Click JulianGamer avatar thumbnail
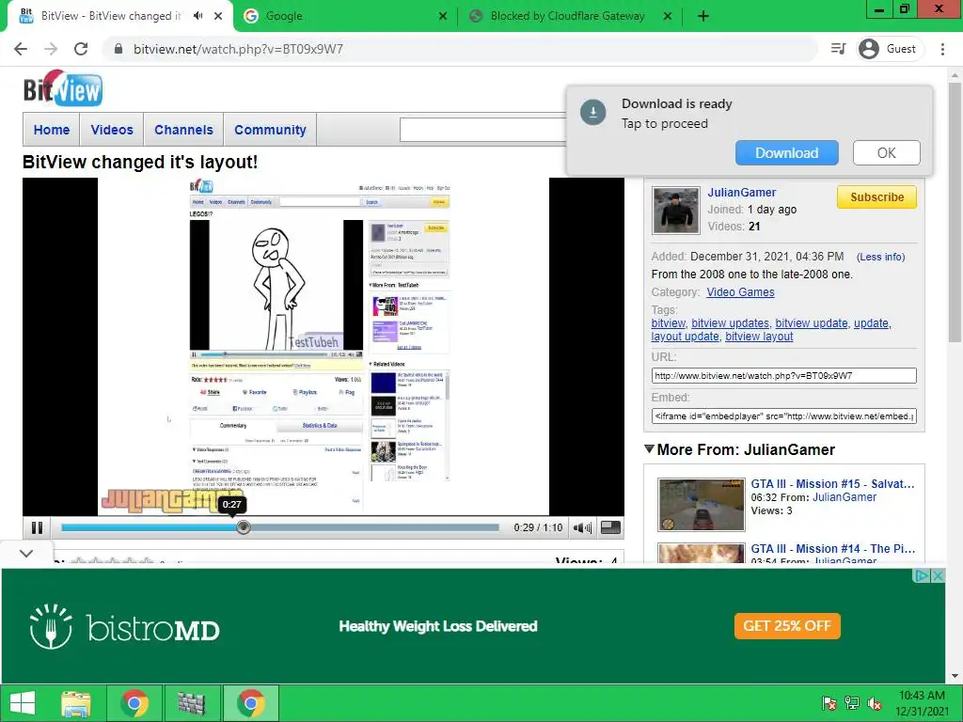Image resolution: width=963 pixels, height=722 pixels. click(x=675, y=211)
